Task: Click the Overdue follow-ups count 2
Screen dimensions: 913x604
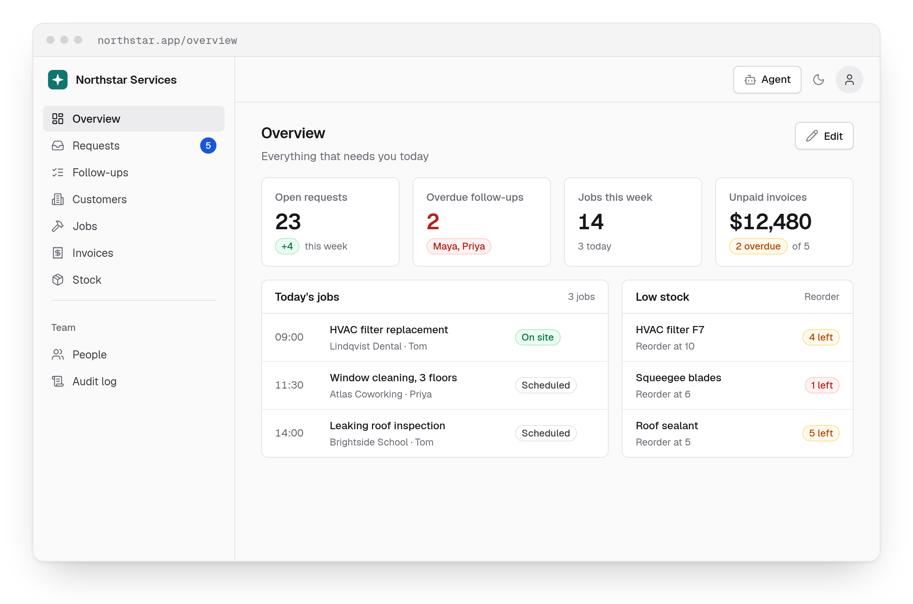Action: tap(433, 222)
